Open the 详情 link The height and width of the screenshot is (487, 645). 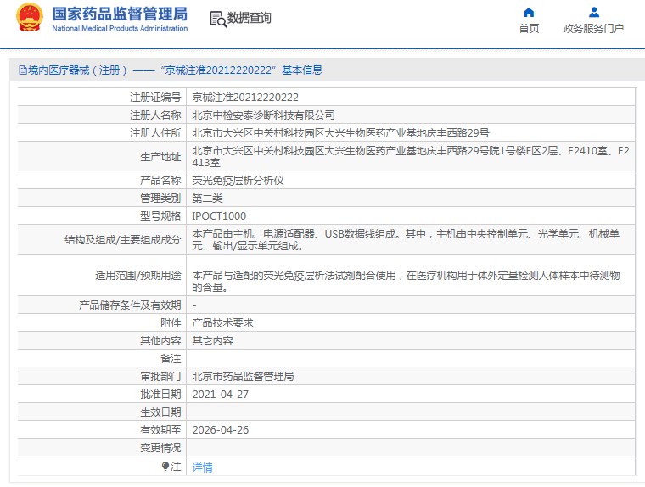click(x=202, y=467)
